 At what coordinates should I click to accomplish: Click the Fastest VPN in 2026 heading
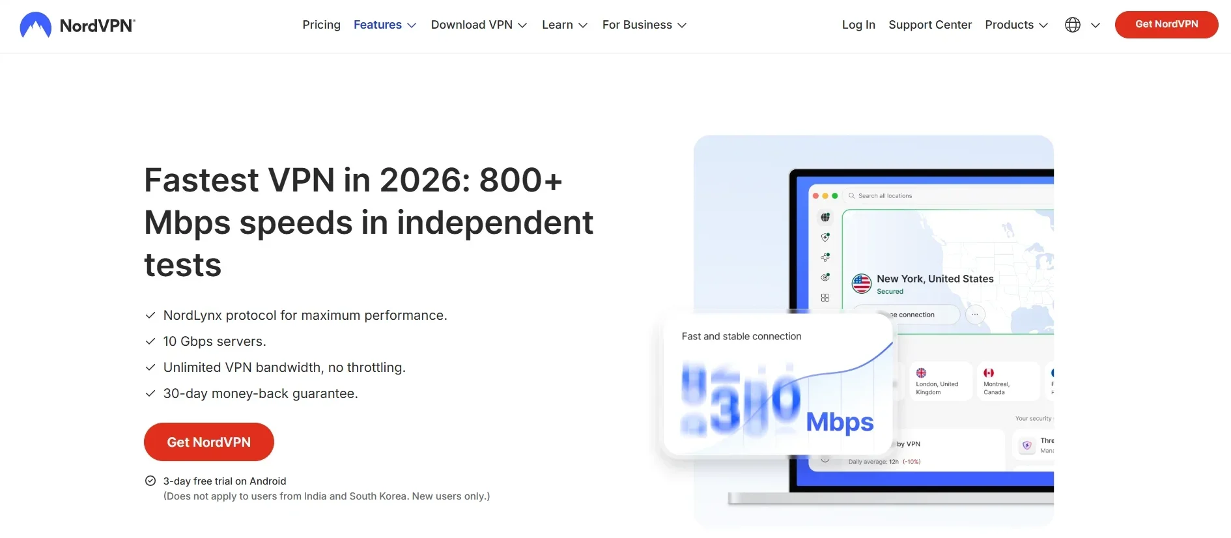(369, 223)
